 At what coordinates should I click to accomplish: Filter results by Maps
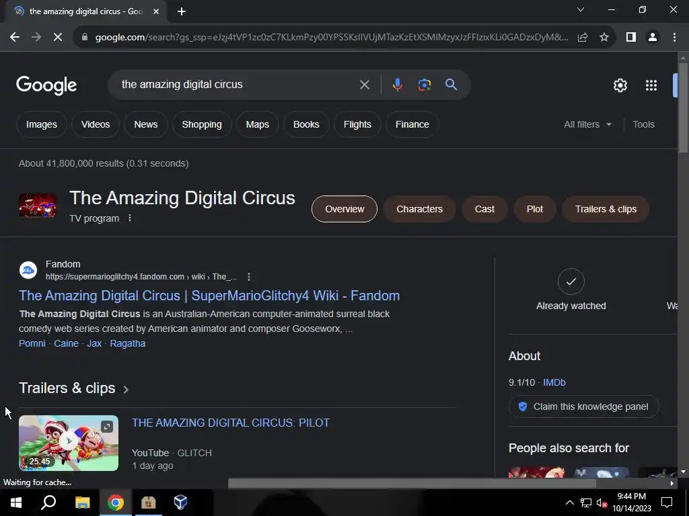click(x=258, y=124)
